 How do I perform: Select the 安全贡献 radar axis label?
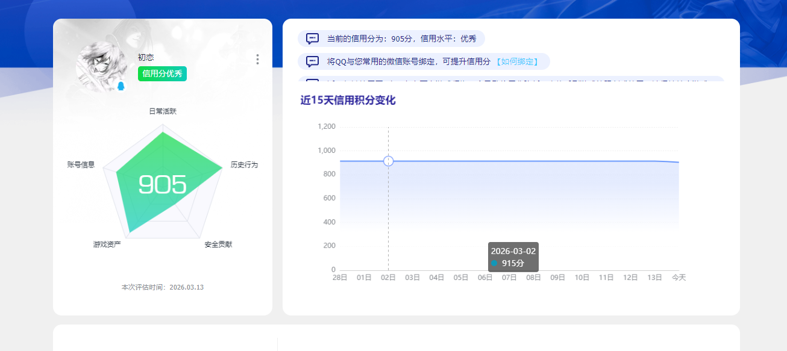click(219, 245)
